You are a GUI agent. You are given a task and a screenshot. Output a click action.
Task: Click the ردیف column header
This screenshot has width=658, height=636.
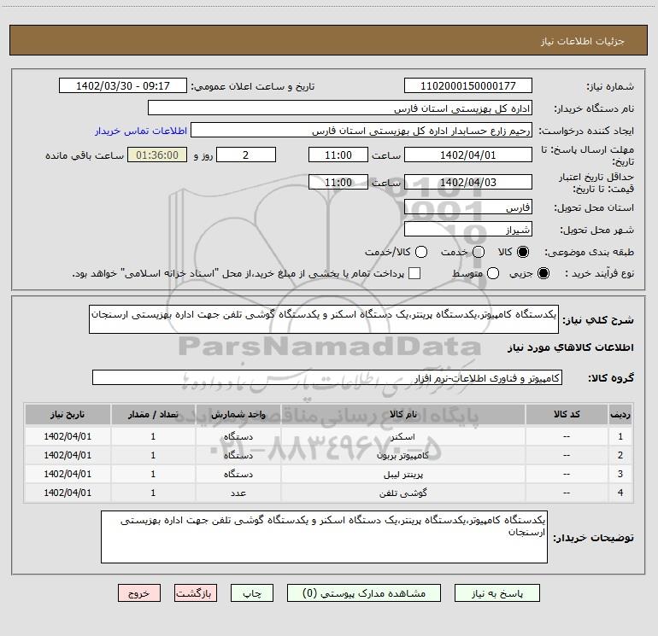tap(620, 415)
